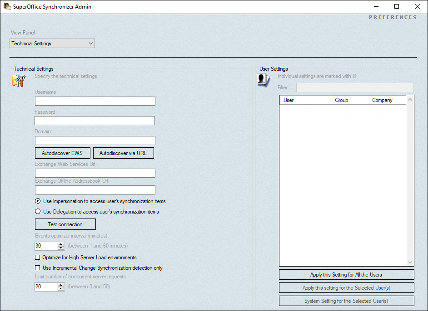Screen dimensions: 428x311
Task: Minimize the SuperOffice Synchronizer Admin window
Action: pyautogui.click(x=376, y=6)
